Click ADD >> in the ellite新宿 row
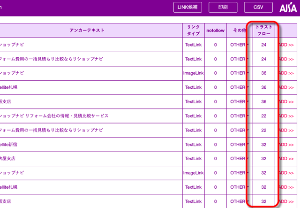The width and height of the screenshot is (300, 208). pos(286,145)
